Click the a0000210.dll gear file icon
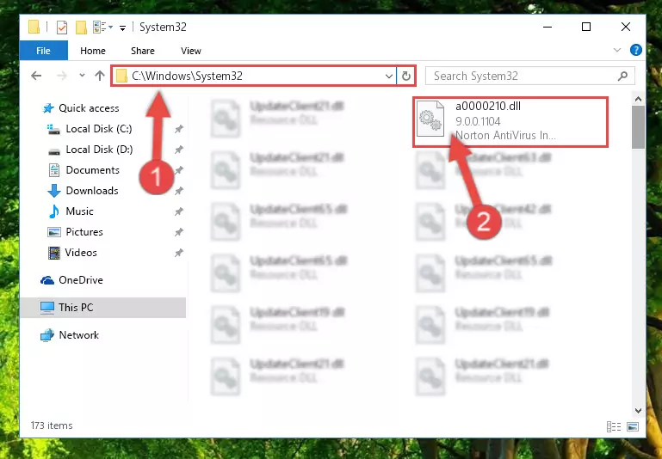This screenshot has height=459, width=662. 430,119
